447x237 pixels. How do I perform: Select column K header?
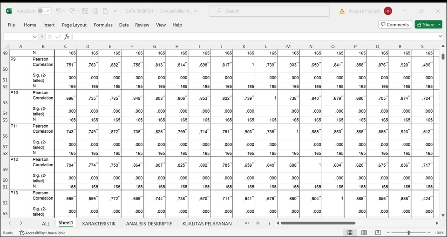(244, 47)
